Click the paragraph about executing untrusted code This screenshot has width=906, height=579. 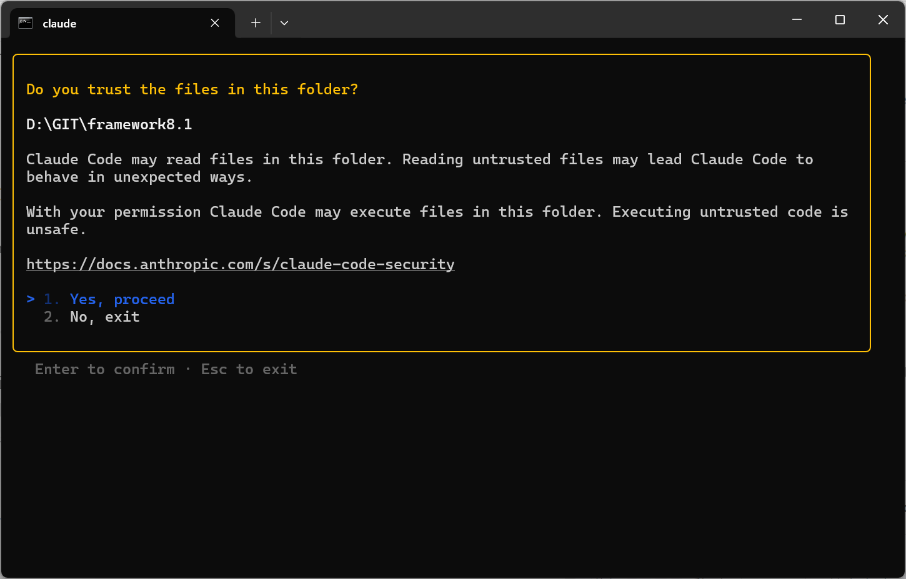(436, 220)
